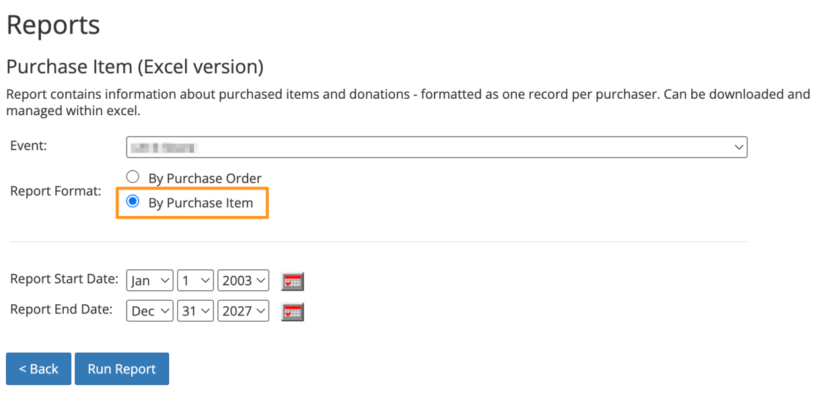Click the By Purchase Order label text
821x395 pixels.
(x=205, y=178)
